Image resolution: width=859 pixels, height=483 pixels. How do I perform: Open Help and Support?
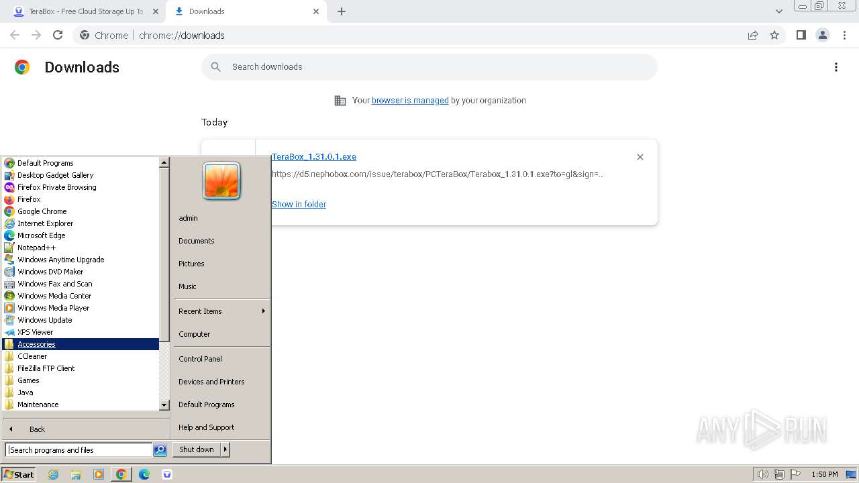point(221,427)
